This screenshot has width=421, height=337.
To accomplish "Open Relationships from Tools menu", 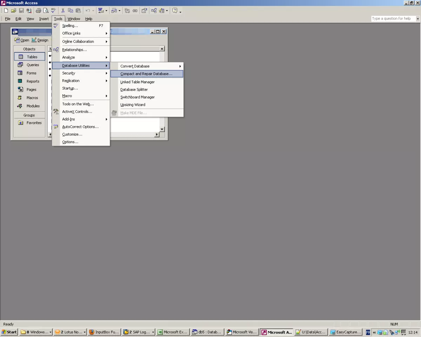I will pyautogui.click(x=81, y=50).
